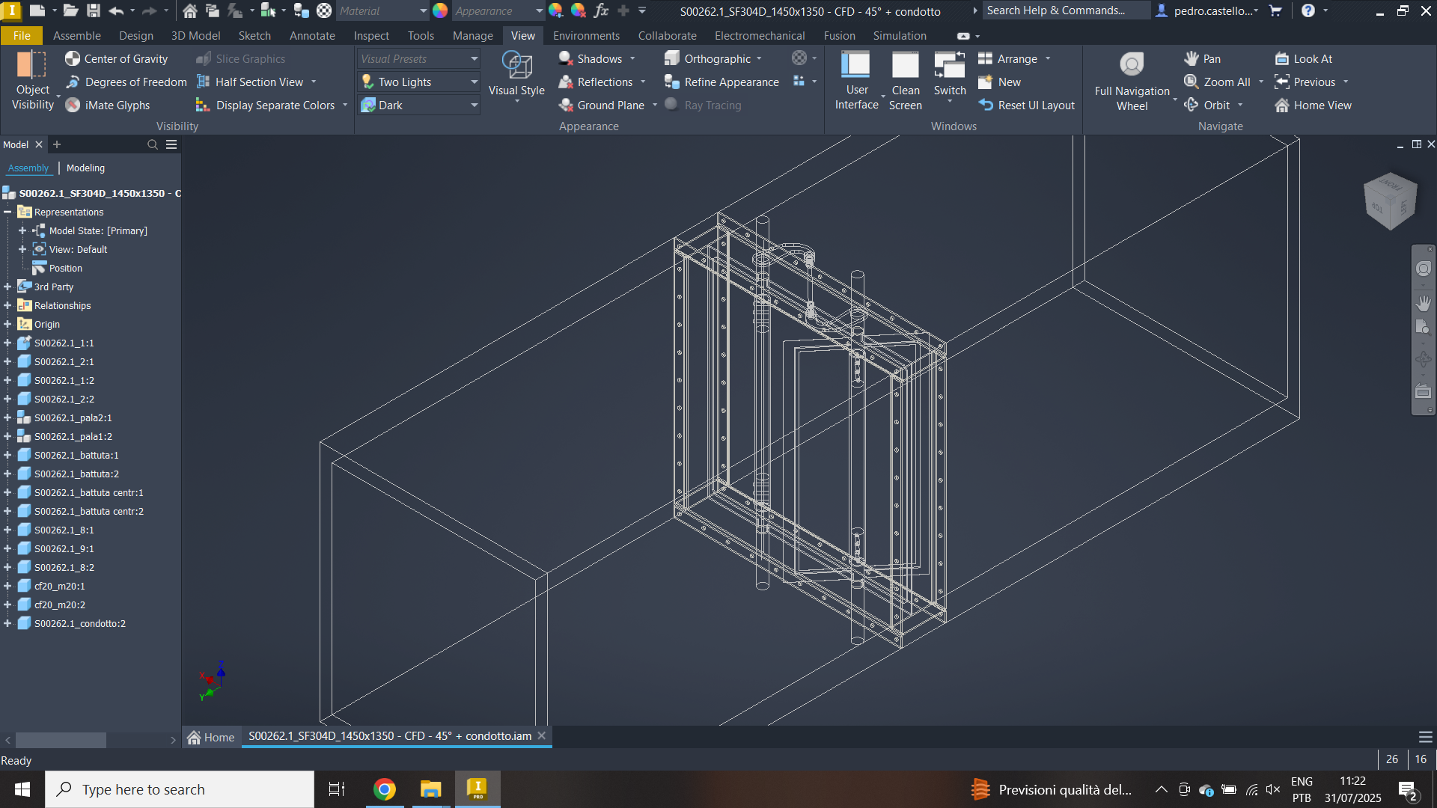Open the Inspect ribbon tab
The image size is (1437, 808).
[x=371, y=35]
